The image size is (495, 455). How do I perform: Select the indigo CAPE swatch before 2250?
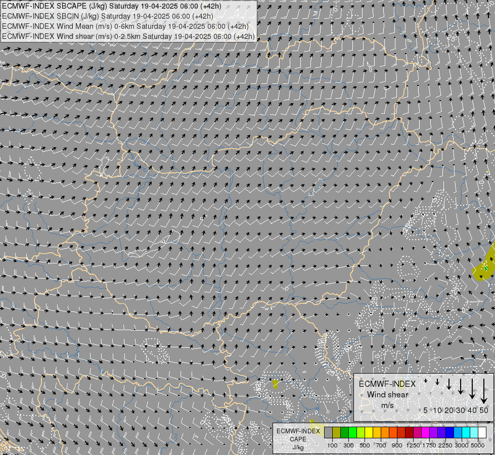coord(441,433)
